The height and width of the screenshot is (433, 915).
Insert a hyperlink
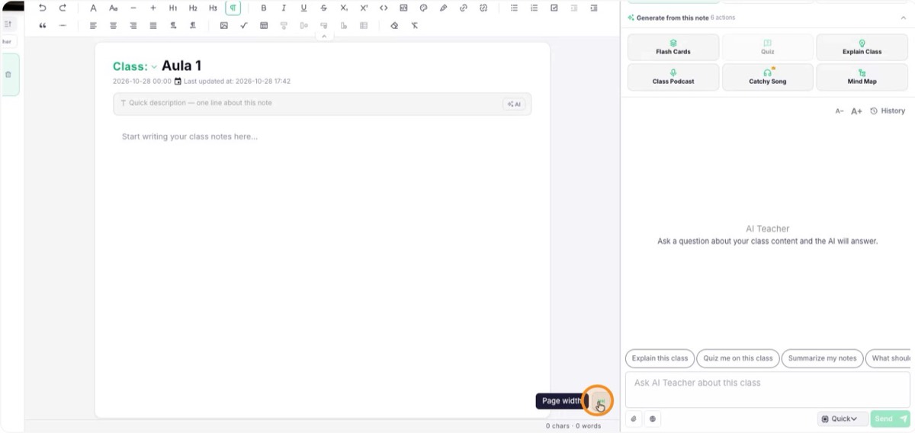[x=464, y=8]
